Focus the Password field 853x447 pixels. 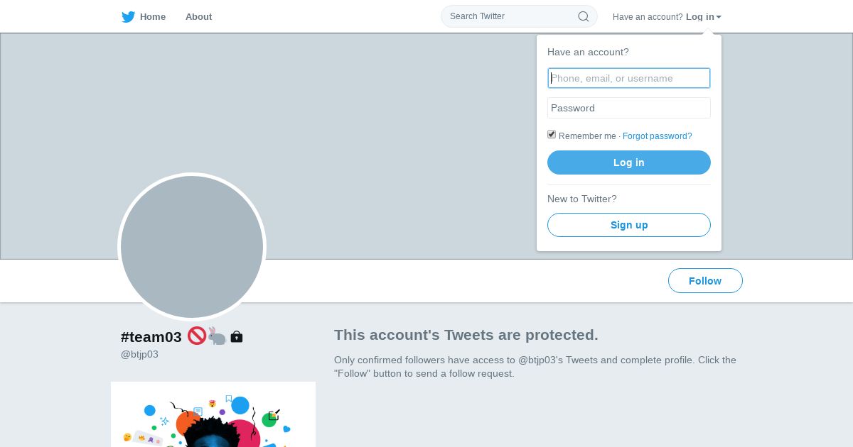pos(629,108)
